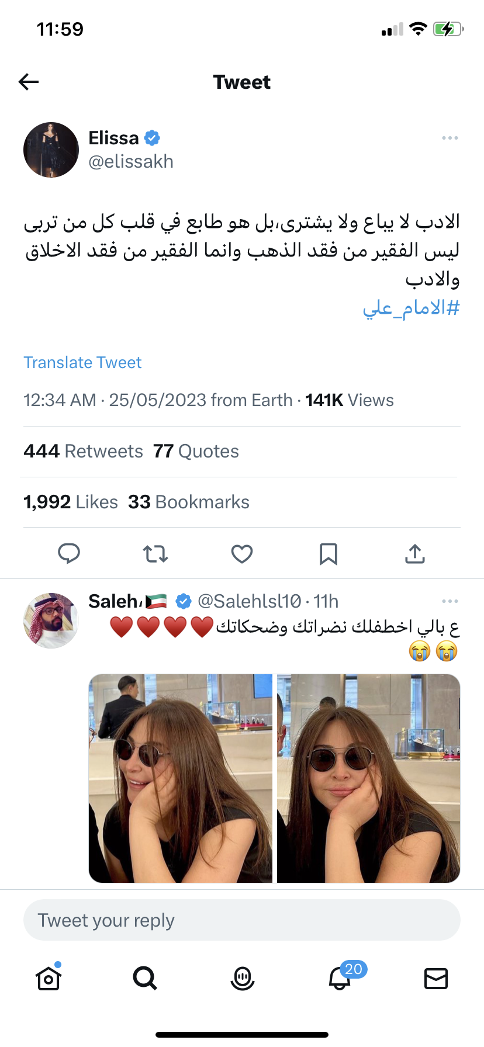The height and width of the screenshot is (1047, 484).
Task: Open the الامام_علي hashtag
Action: (411, 307)
